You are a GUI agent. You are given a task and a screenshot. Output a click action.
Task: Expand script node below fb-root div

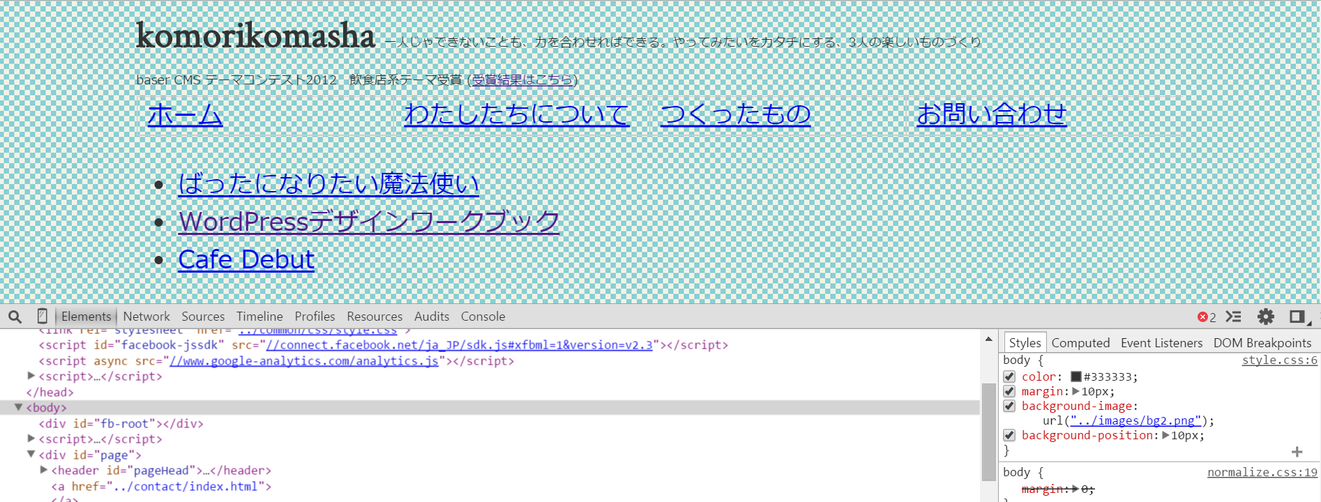pyautogui.click(x=31, y=439)
